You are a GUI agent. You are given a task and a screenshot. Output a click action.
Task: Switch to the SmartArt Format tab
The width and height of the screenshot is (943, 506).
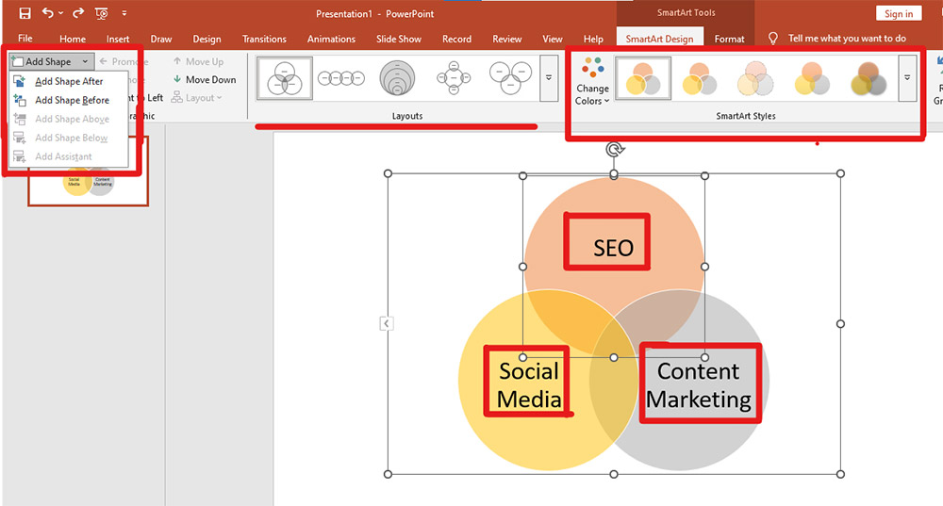coord(730,39)
